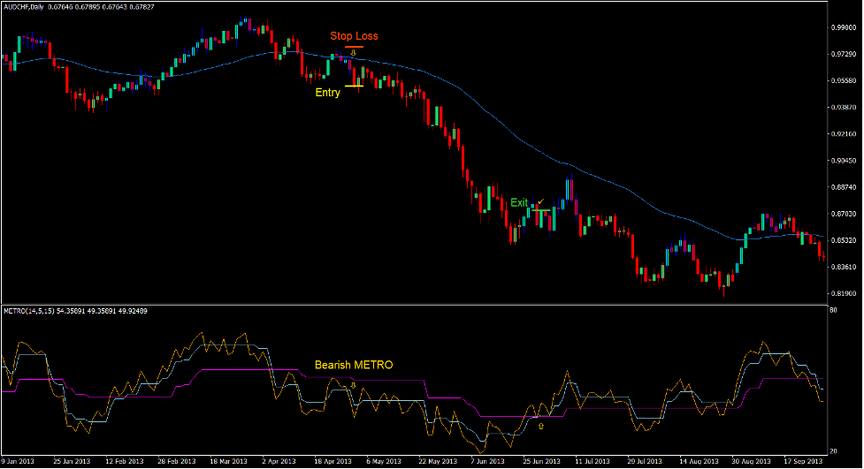Click the 29 Jul 2013 date label

point(644,461)
